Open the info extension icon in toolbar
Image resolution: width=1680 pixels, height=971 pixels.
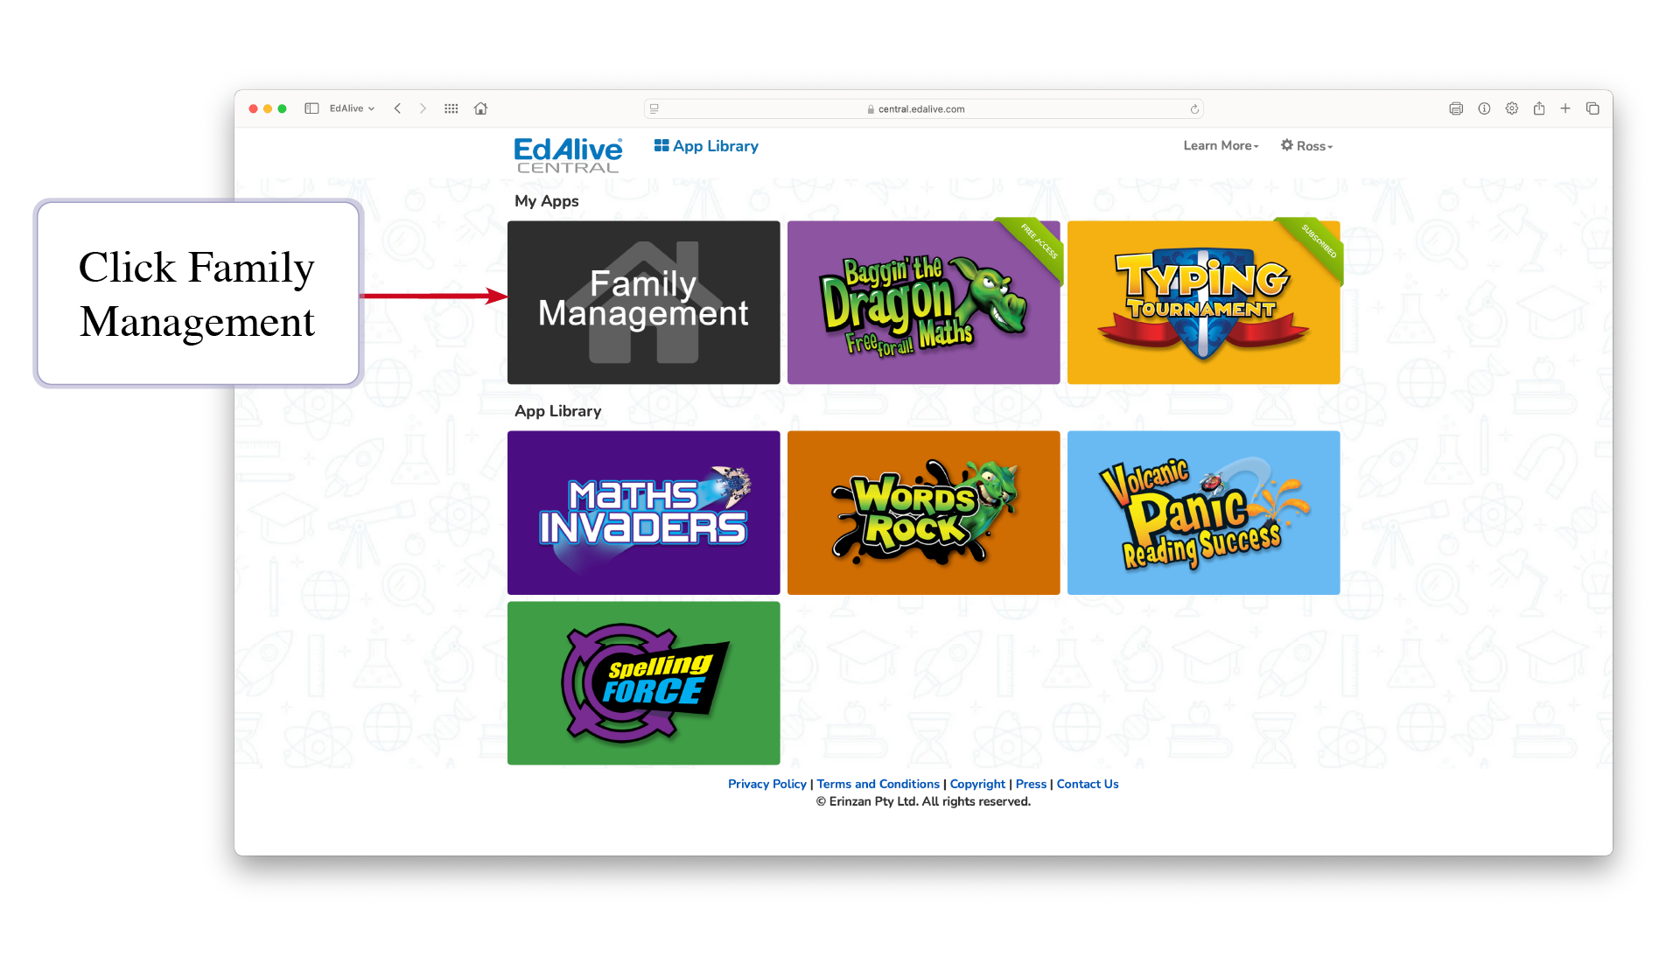[1484, 108]
